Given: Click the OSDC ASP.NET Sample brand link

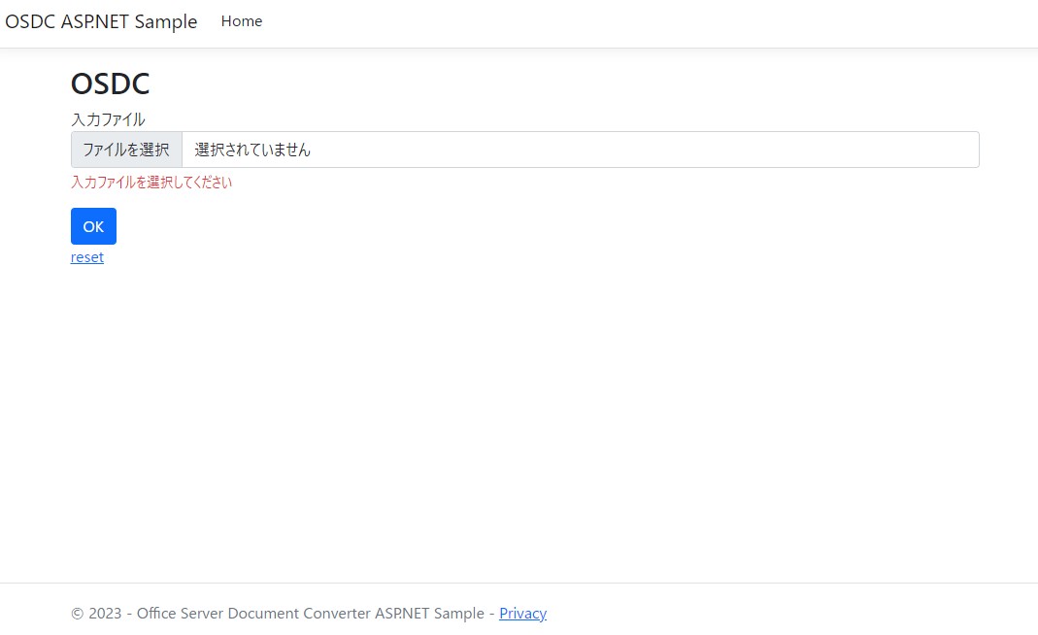Looking at the screenshot, I should click(101, 21).
